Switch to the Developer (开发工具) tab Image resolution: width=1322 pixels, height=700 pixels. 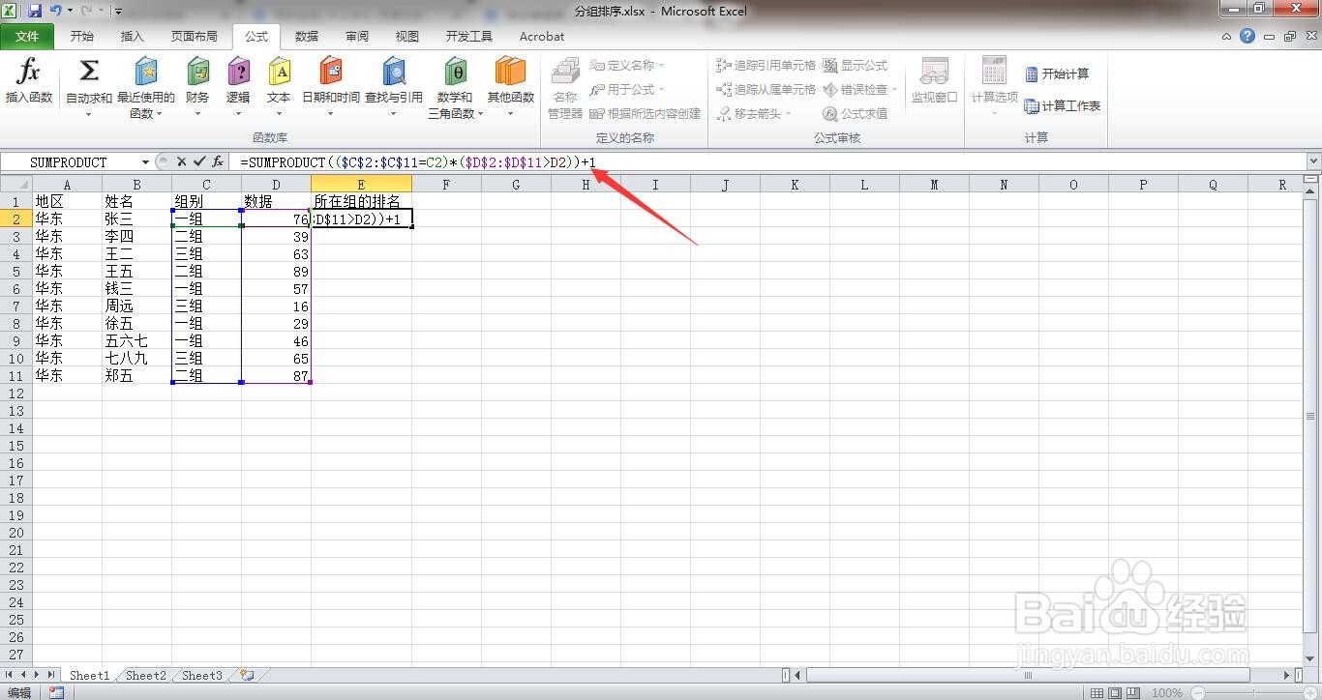pos(469,37)
